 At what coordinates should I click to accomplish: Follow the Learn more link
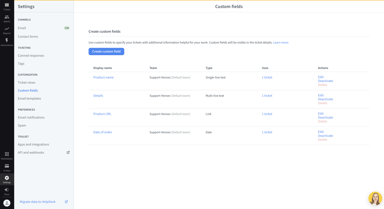coord(281,42)
